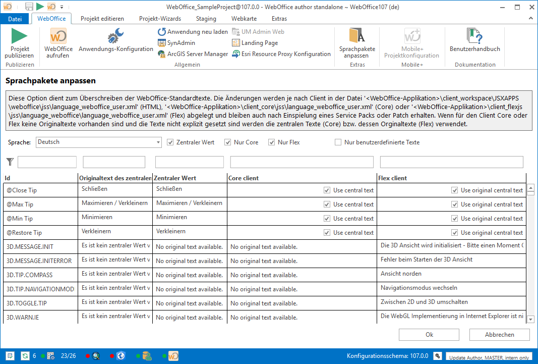Screen dimensions: 538x364
Task: Click Sprachpakete anpassen ribbon icon
Action: 357,36
